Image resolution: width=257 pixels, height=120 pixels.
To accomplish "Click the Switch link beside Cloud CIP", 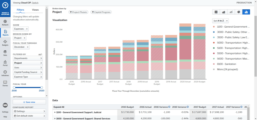I will pyautogui.click(x=35, y=3).
